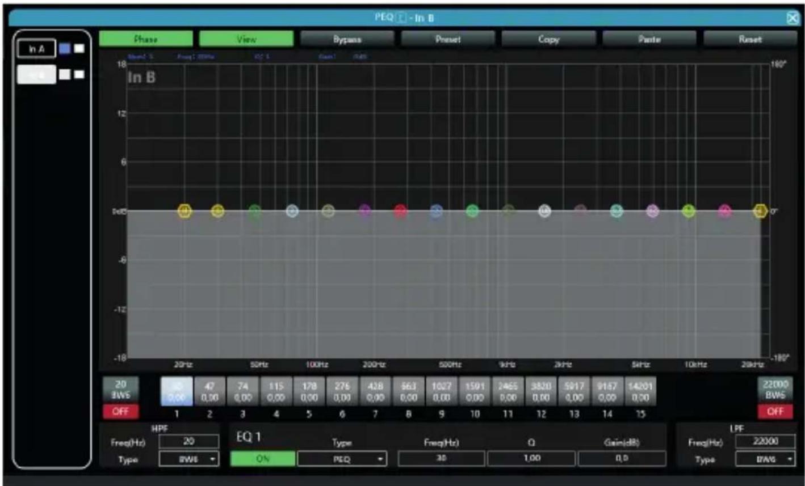Select the light blue EQ 3 node at 74Hz
This screenshot has width=805, height=486.
(292, 211)
